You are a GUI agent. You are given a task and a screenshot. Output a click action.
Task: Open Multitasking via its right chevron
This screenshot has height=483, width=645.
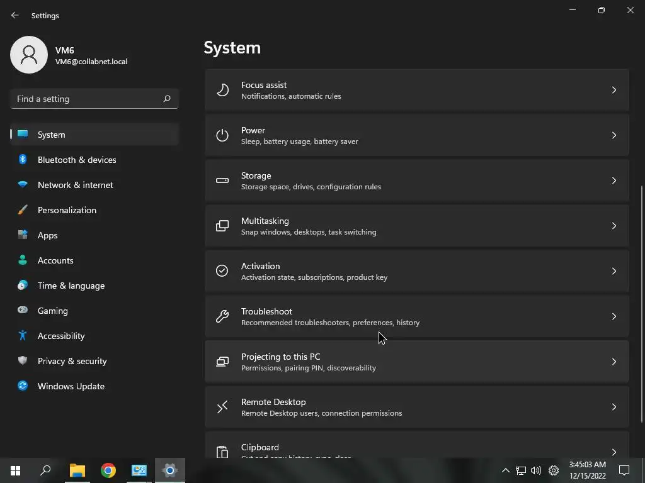point(614,226)
